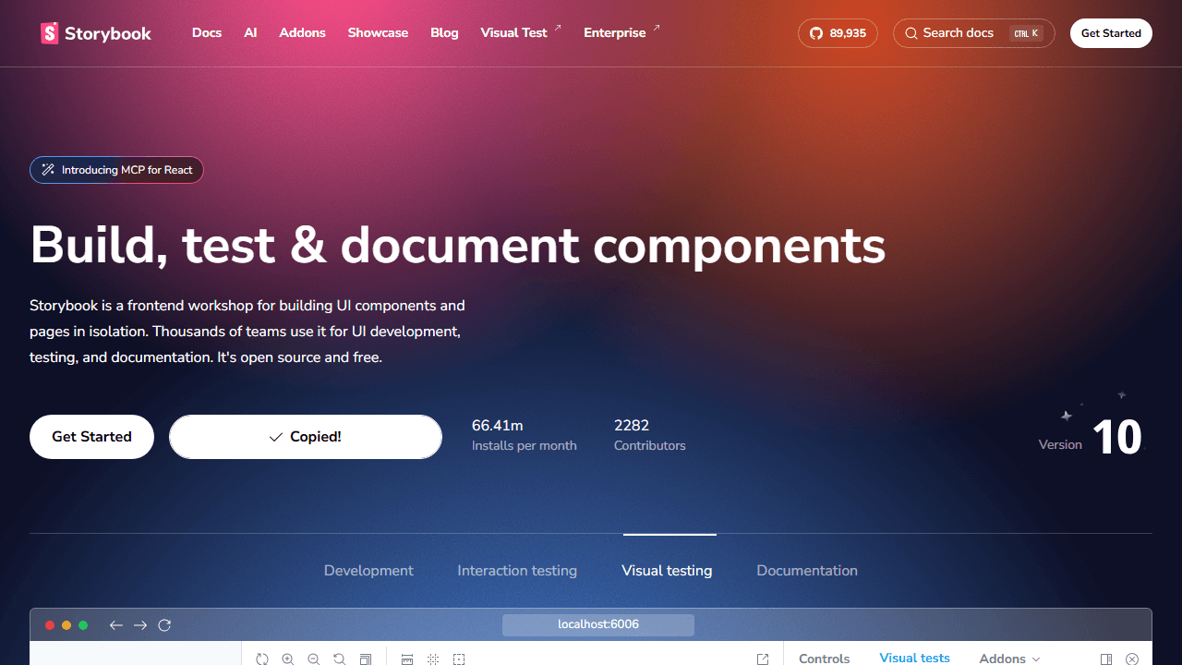Toggle the outline icon in demo toolbar
Viewport: 1182px width, 665px height.
pos(459,659)
